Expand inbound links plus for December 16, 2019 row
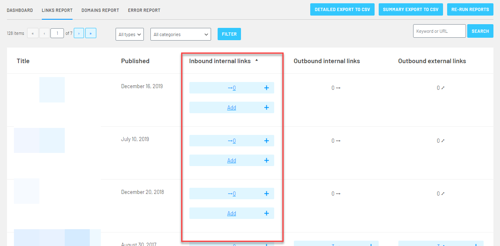 point(266,88)
